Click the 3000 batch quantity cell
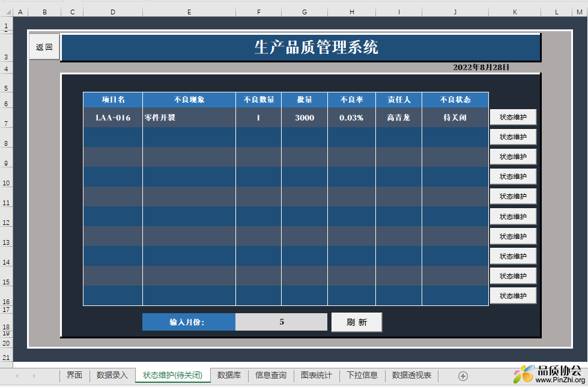588x387 pixels. (304, 118)
